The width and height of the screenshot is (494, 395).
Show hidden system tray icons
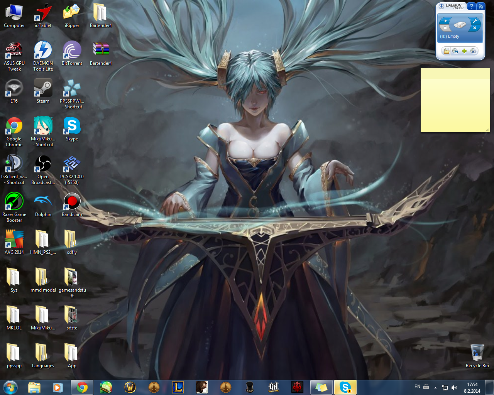pyautogui.click(x=435, y=388)
